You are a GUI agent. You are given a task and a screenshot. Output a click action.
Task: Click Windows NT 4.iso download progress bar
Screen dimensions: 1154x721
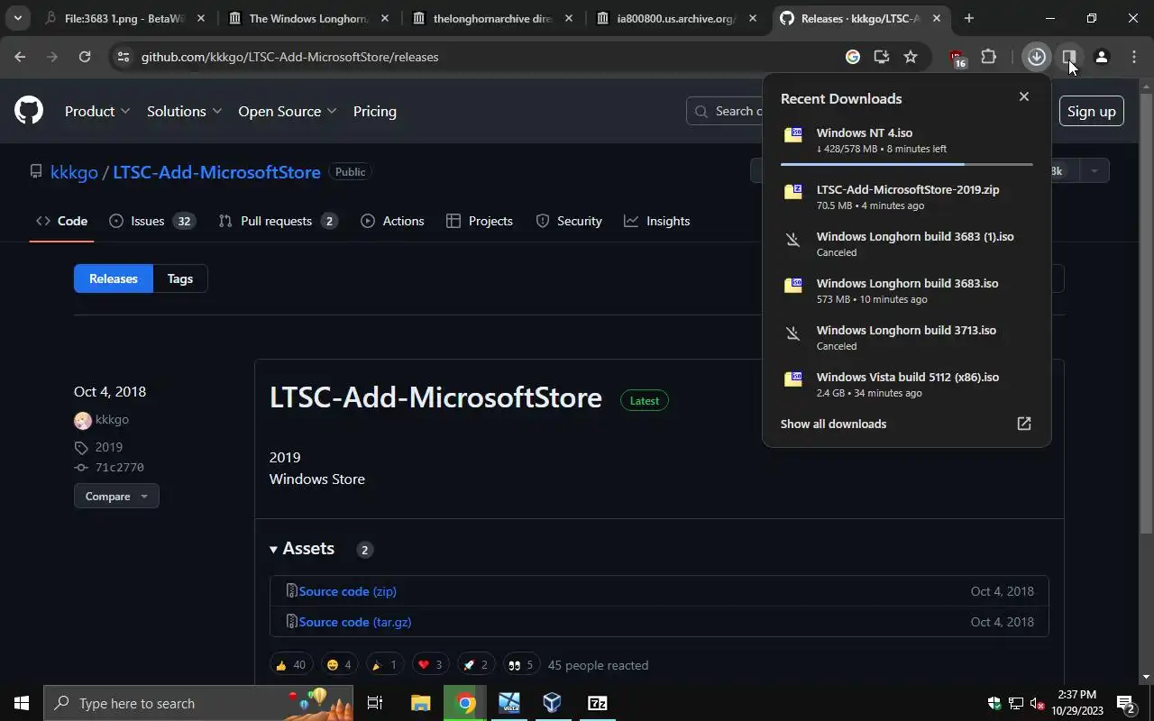pyautogui.click(x=906, y=164)
